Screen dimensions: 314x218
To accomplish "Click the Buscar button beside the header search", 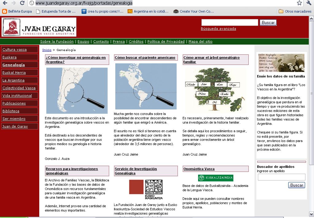I will (x=268, y=22).
